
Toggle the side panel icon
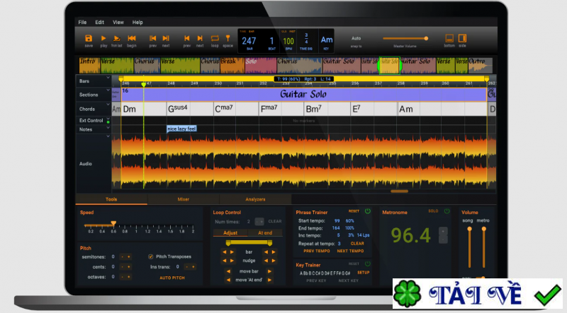(x=462, y=38)
